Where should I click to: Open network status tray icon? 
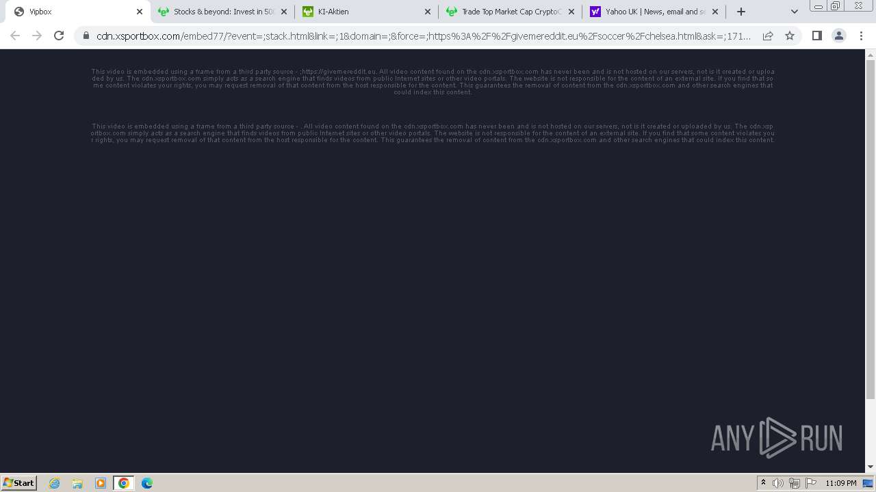(795, 483)
